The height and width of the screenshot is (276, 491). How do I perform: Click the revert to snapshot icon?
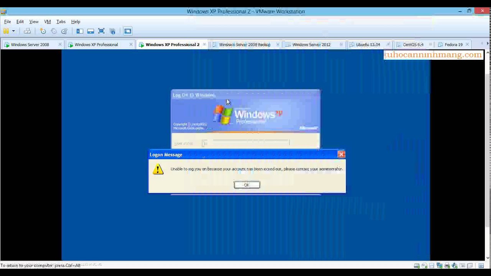point(54,31)
